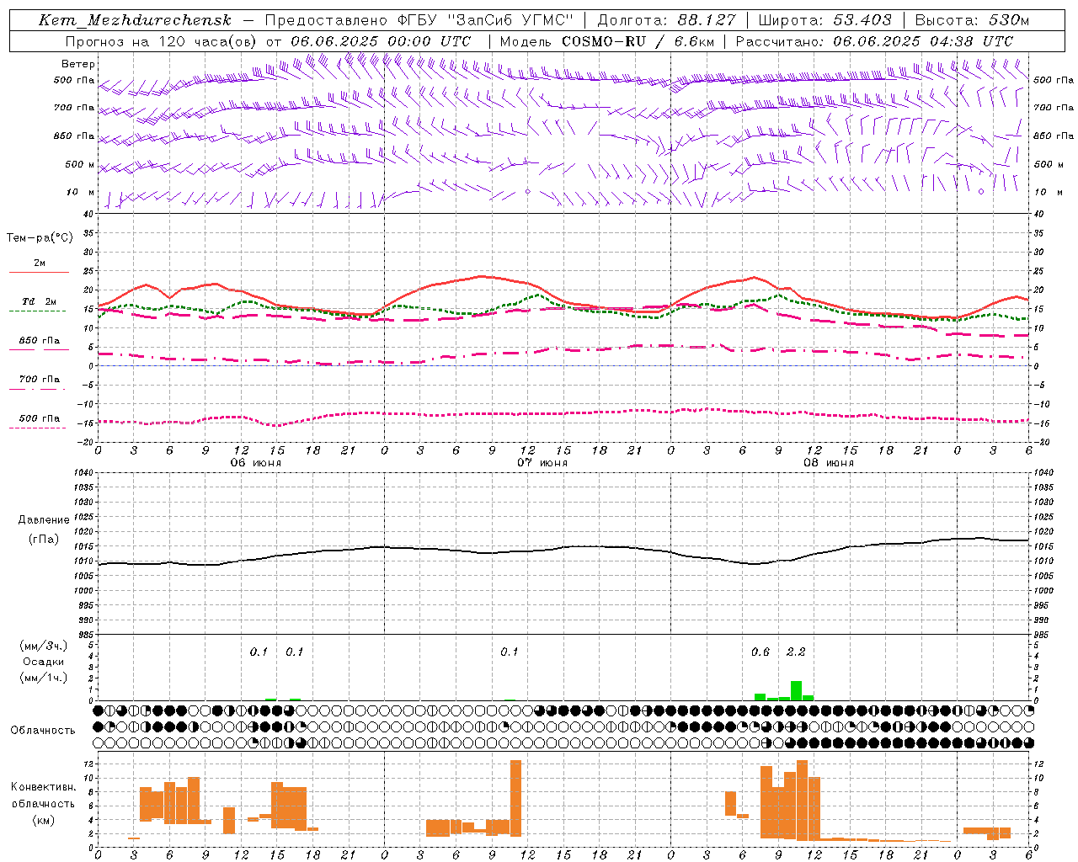Click the station name Kem_Mezhdurechensk in header
Viewport: 1078px width, 862px height.
[x=135, y=20]
